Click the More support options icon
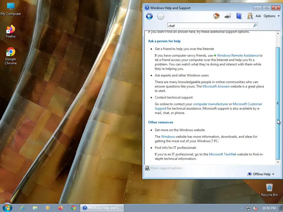The image size is (283, 212). click(x=147, y=168)
